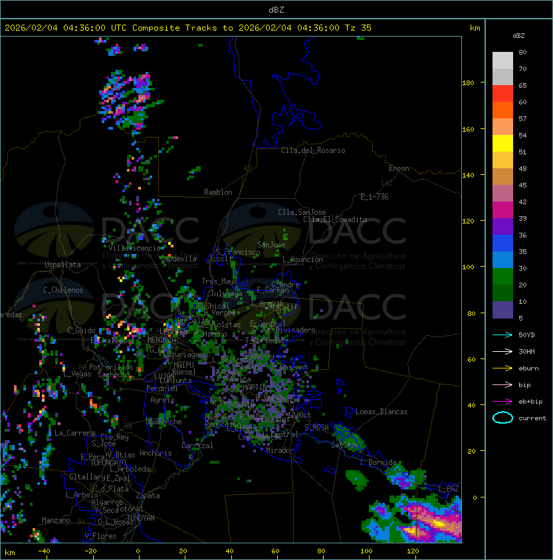Click the cyan 'current' ellipse symbol
Viewport: 553px width, 560px height.
pos(502,418)
